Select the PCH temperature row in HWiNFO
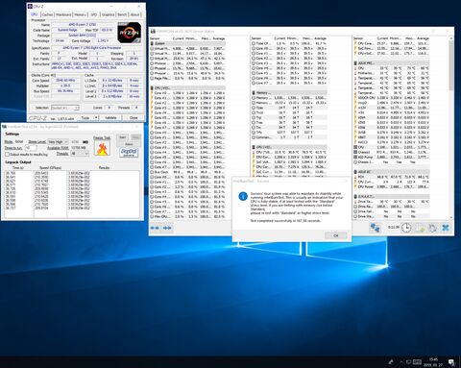461x368 pixels. [x=392, y=177]
